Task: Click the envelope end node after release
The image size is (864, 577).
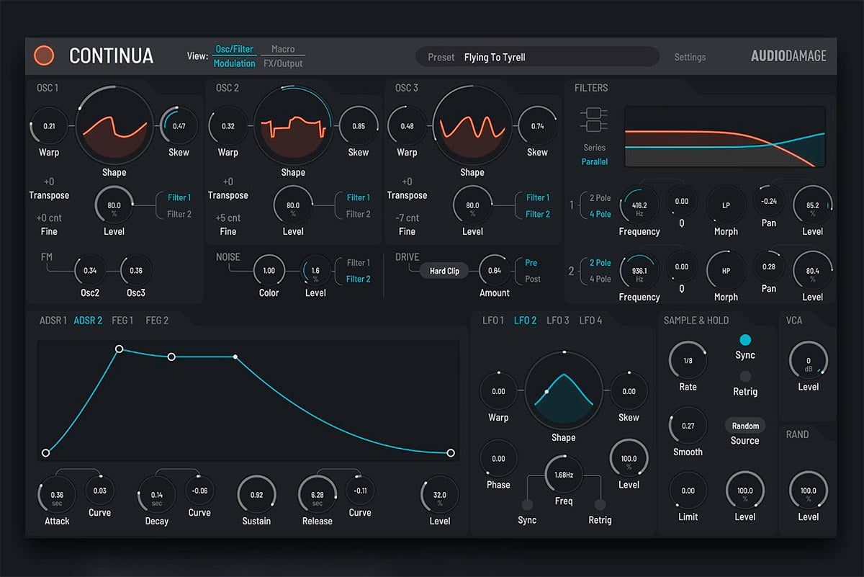Action: tap(451, 453)
